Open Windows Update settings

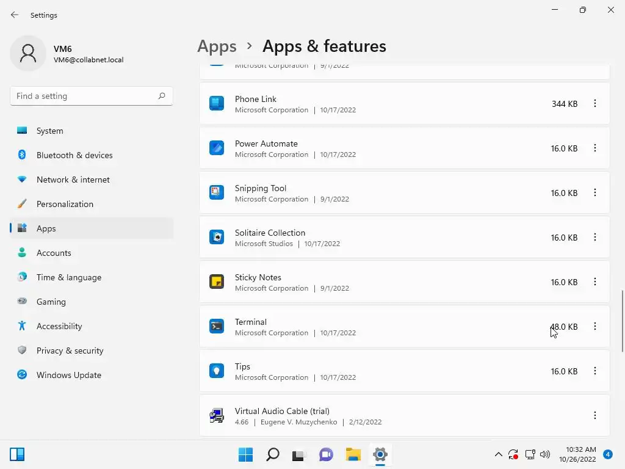92,375
